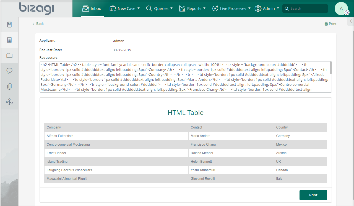Click the New Case briefcase icon
The height and width of the screenshot is (206, 354).
coord(113,9)
